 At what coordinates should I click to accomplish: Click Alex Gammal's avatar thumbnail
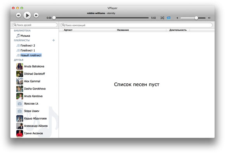coord(20,81)
